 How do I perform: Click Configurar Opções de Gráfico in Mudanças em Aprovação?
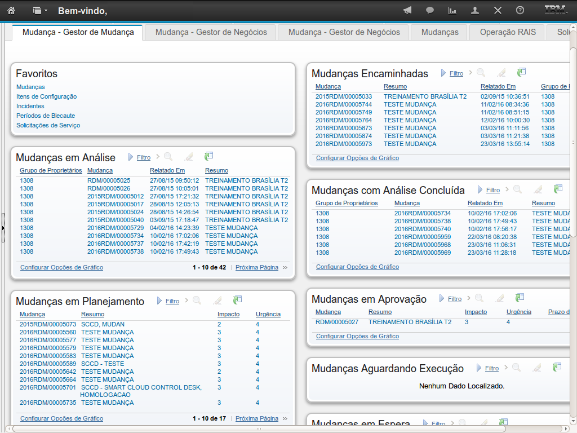(x=357, y=336)
